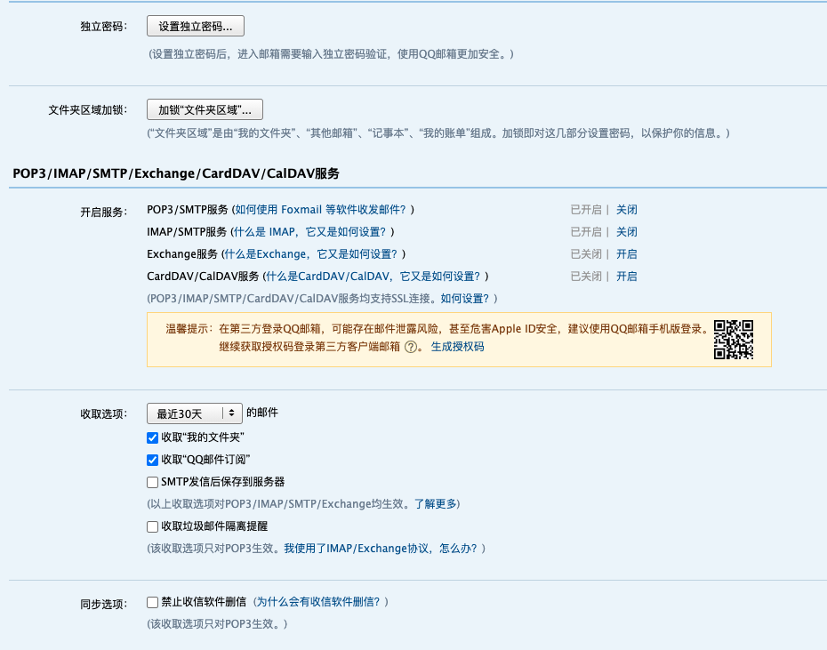Open the Foxmail 收发邮件 help link
This screenshot has width=827, height=650.
click(x=321, y=210)
